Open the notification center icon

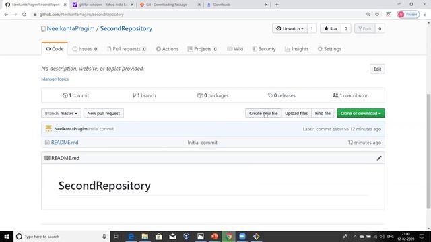[422, 236]
